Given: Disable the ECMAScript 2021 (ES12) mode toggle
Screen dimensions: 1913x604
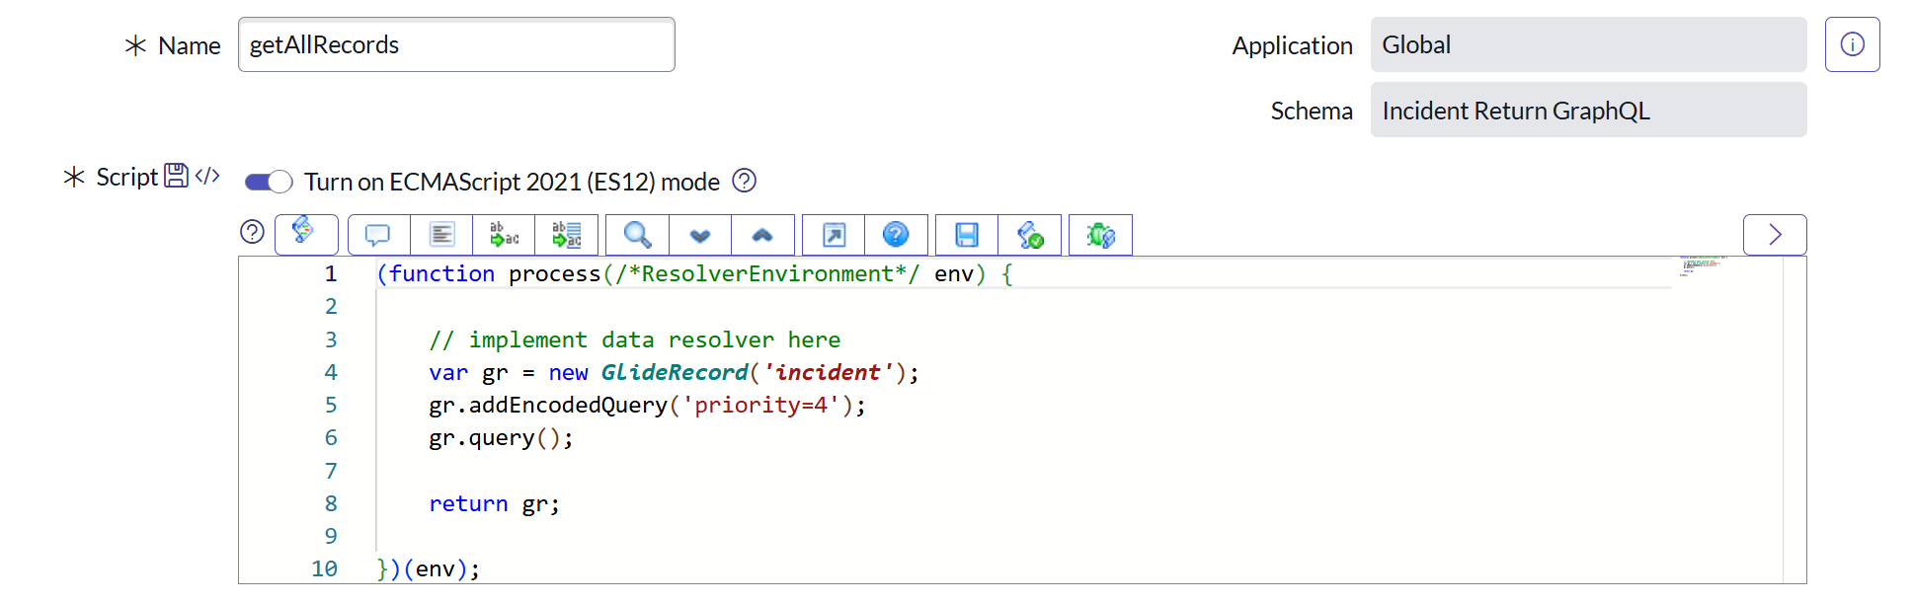Looking at the screenshot, I should [269, 182].
